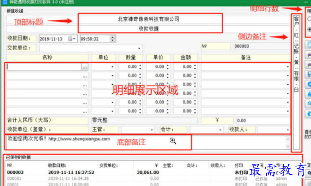Click the 数量 column header
The image size is (311, 186).
(131, 58)
